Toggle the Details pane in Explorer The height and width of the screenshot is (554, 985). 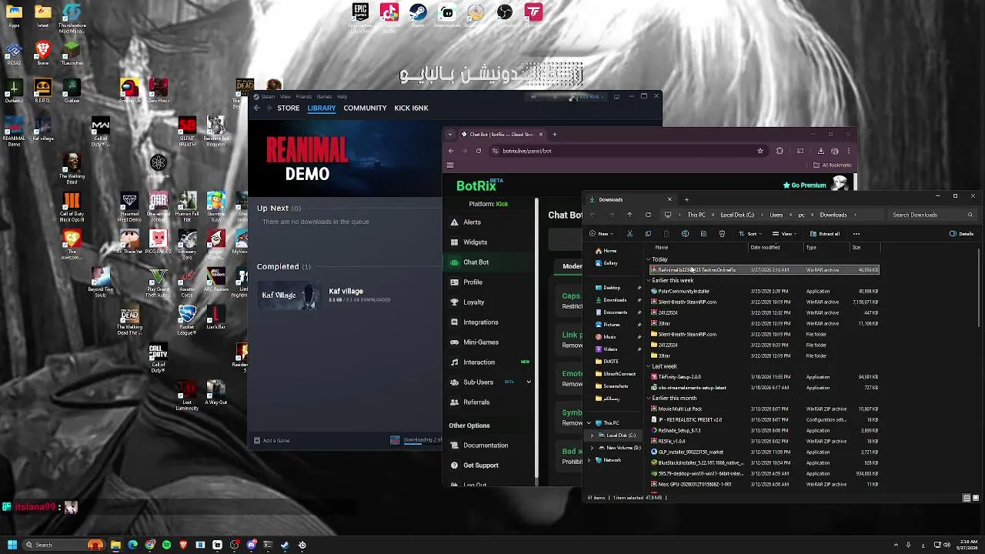pyautogui.click(x=962, y=234)
